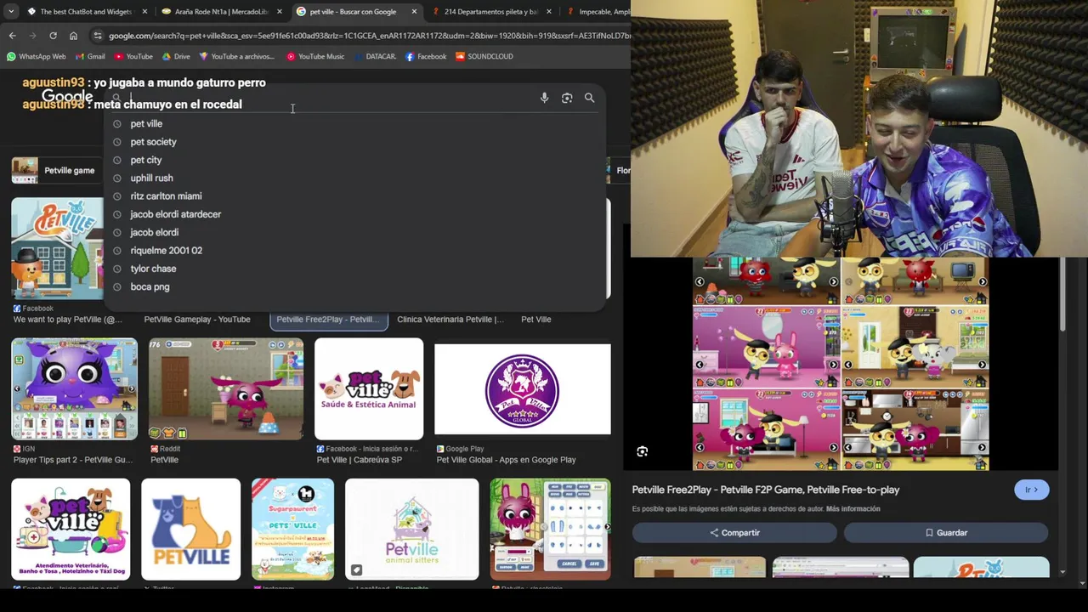The width and height of the screenshot is (1088, 612).
Task: Open the browser home page icon
Action: click(73, 36)
